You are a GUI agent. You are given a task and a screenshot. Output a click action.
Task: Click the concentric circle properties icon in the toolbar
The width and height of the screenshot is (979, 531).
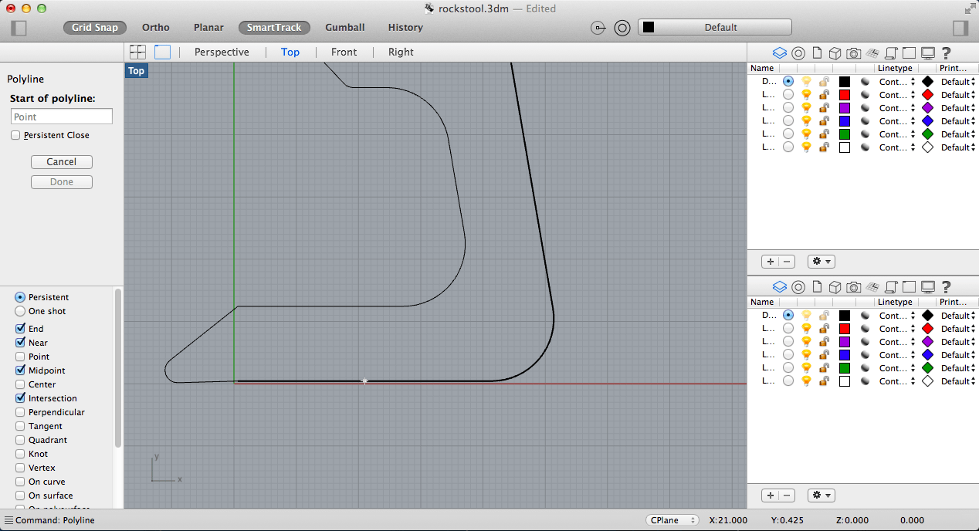(x=622, y=28)
